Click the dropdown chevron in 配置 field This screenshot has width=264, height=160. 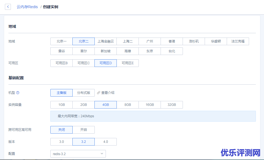102,154
